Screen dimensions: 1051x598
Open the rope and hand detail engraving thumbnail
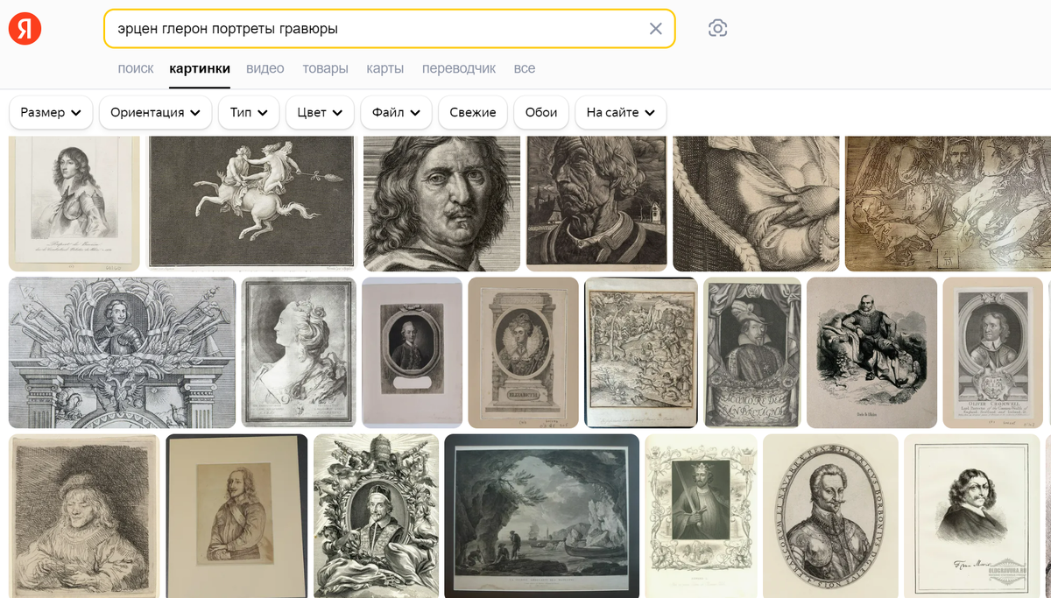756,203
